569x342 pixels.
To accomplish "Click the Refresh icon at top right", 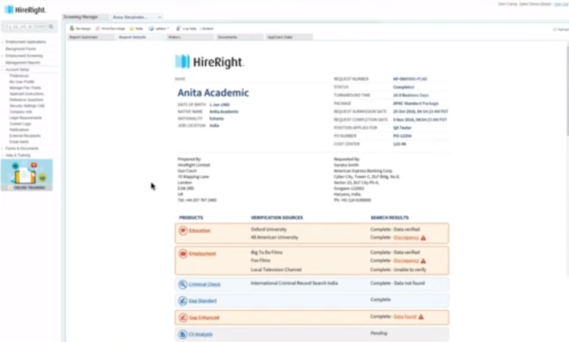I will coord(555,29).
